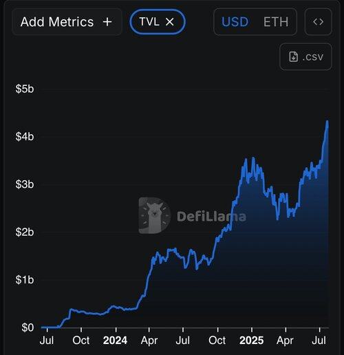
Task: Click the $5b y-axis label
Action: [x=25, y=89]
